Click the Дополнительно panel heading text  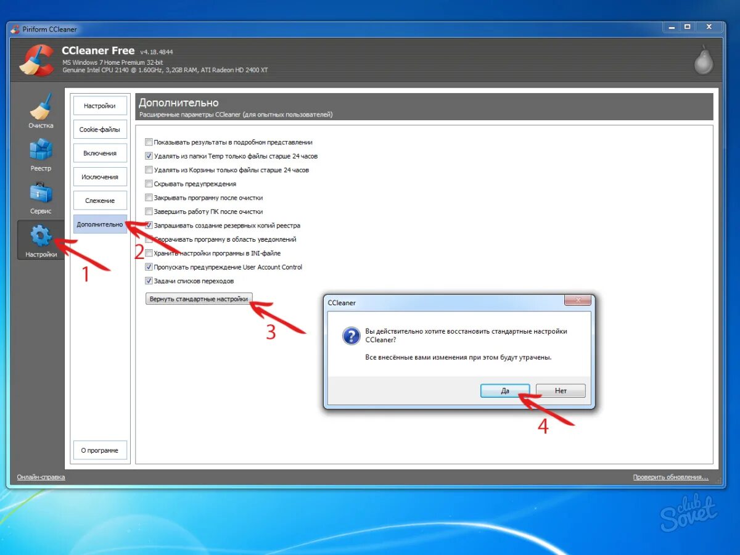(178, 102)
